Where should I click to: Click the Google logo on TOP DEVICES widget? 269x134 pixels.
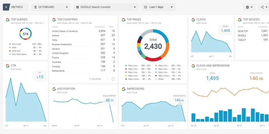(240, 20)
